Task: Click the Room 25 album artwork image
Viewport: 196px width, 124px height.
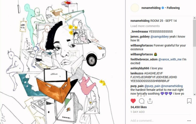Action: tap(62, 62)
